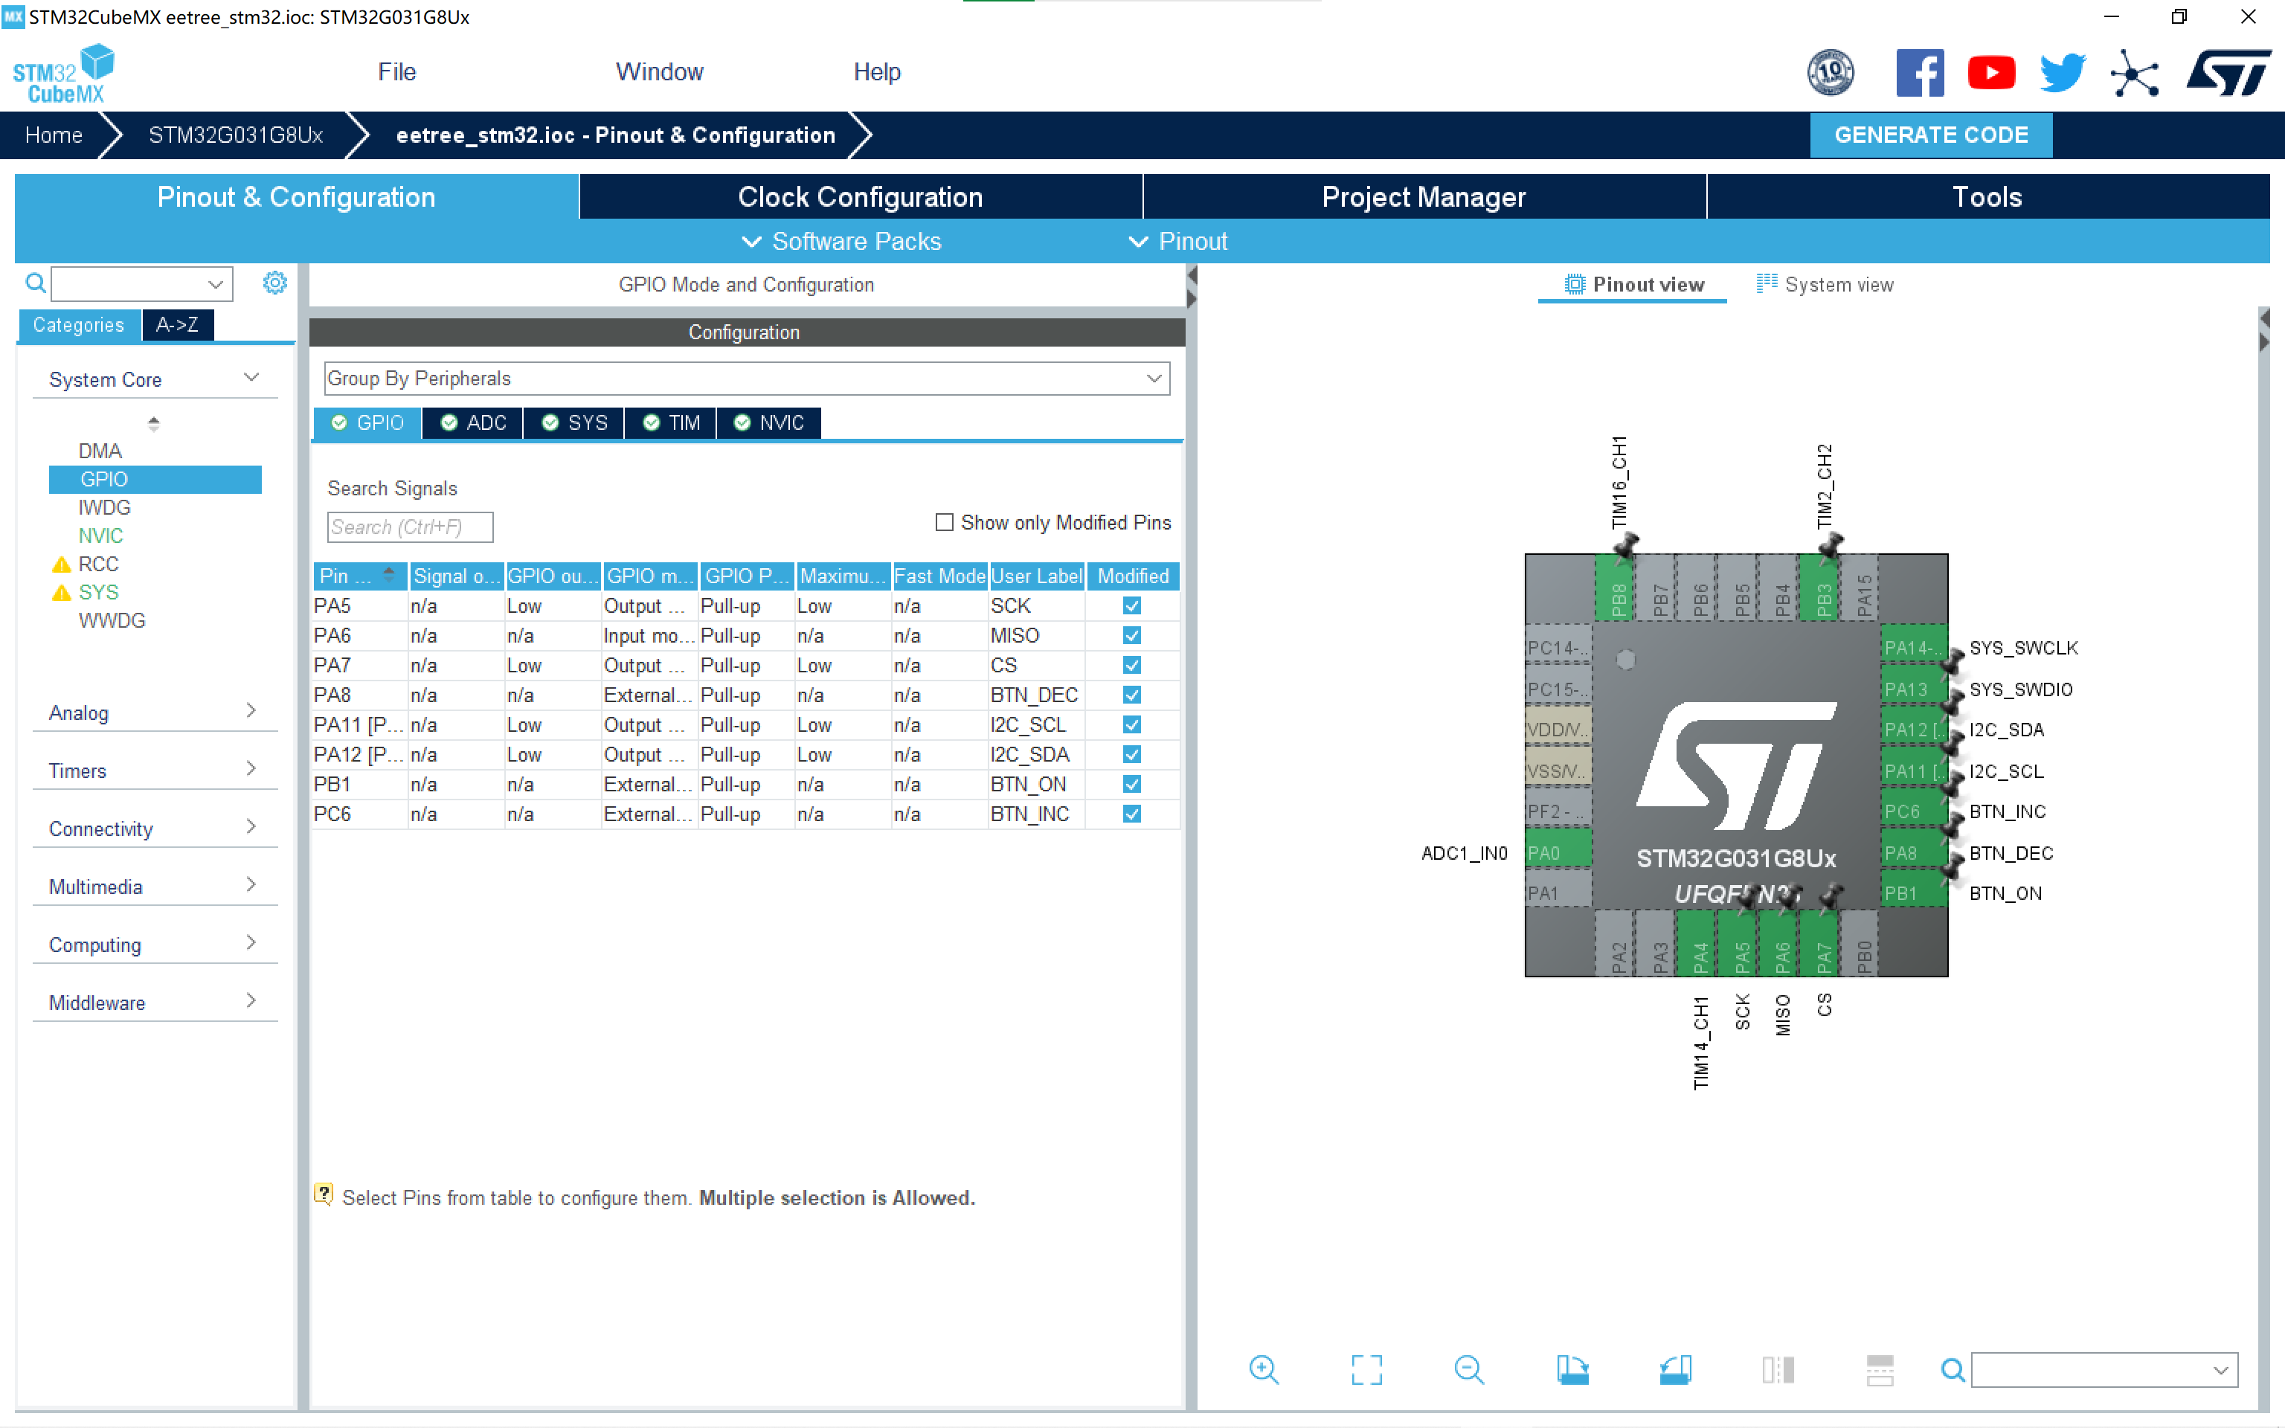
Task: Open the Tools tab
Action: 1987,196
